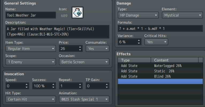Open the Hit Type dropdown
Image resolution: width=205 pixels, height=107 pixels.
coord(31,99)
